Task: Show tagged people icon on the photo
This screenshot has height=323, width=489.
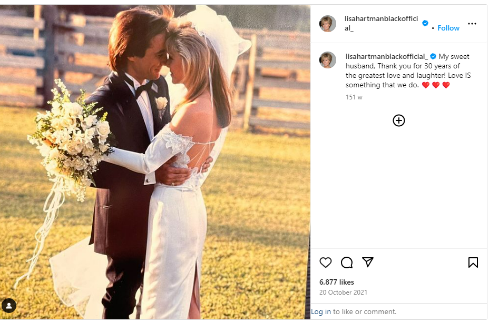Action: coord(9,306)
